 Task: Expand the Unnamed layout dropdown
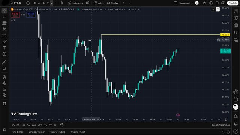[192, 3]
